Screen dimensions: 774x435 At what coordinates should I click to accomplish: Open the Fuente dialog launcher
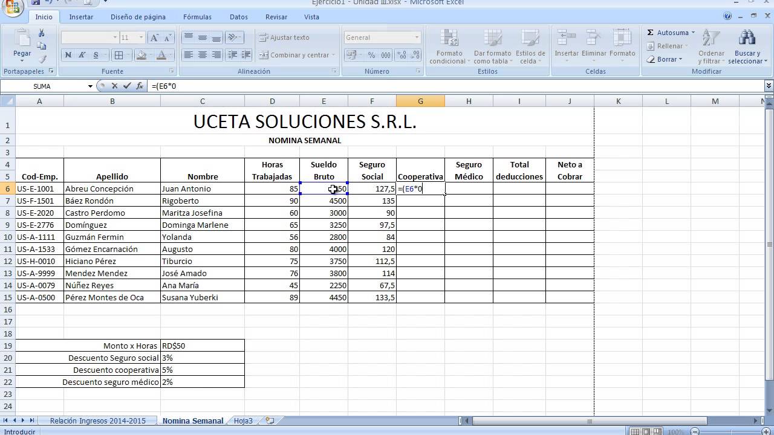(x=171, y=71)
